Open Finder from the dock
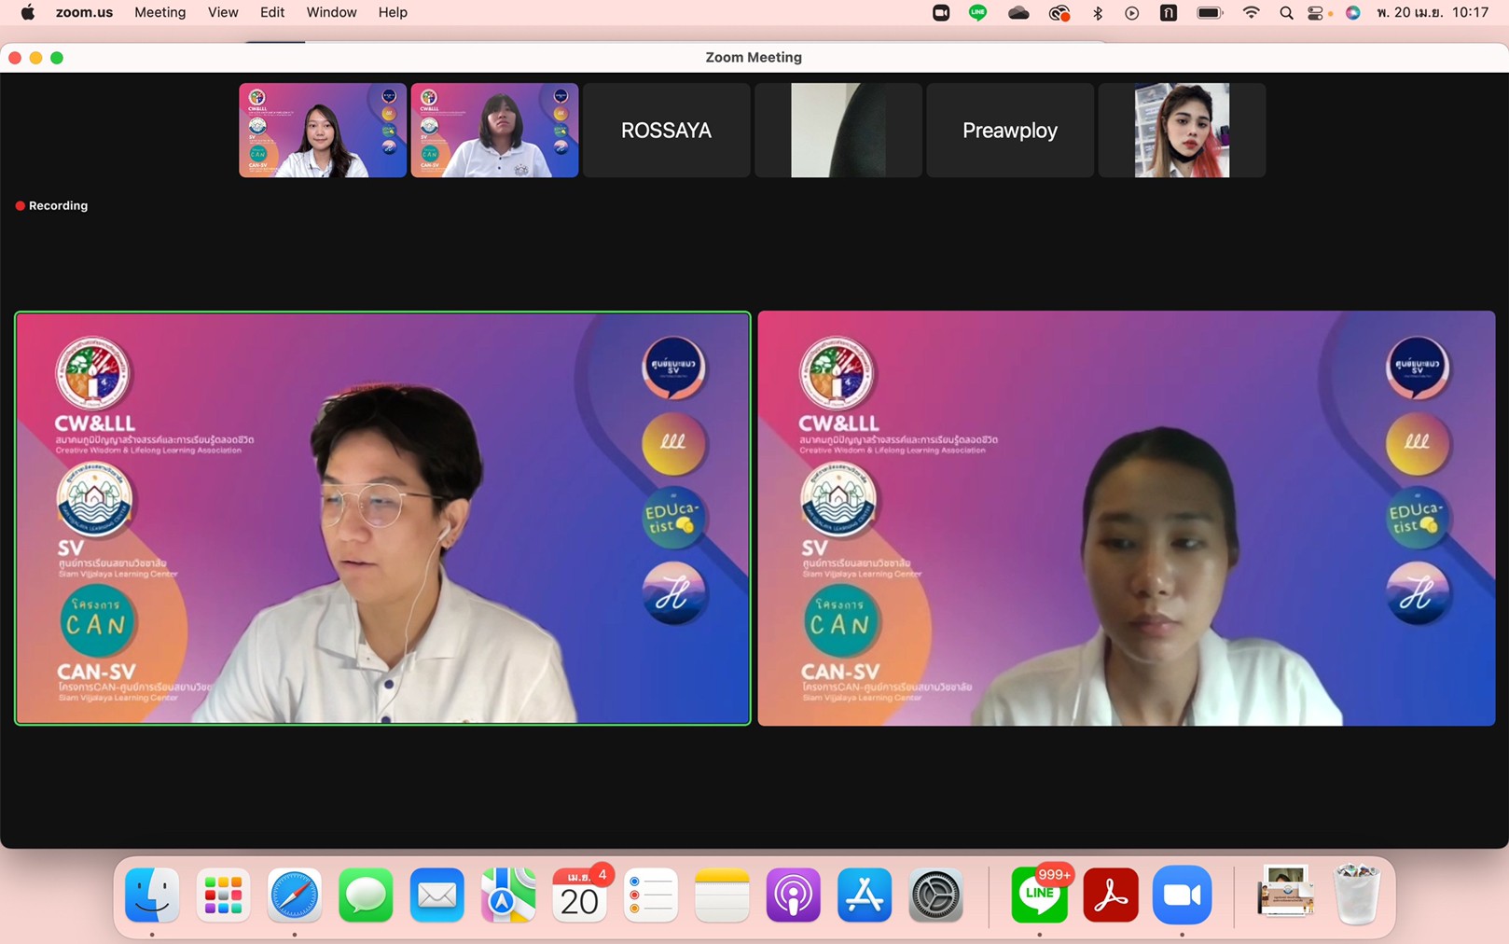This screenshot has width=1509, height=944. [x=152, y=895]
